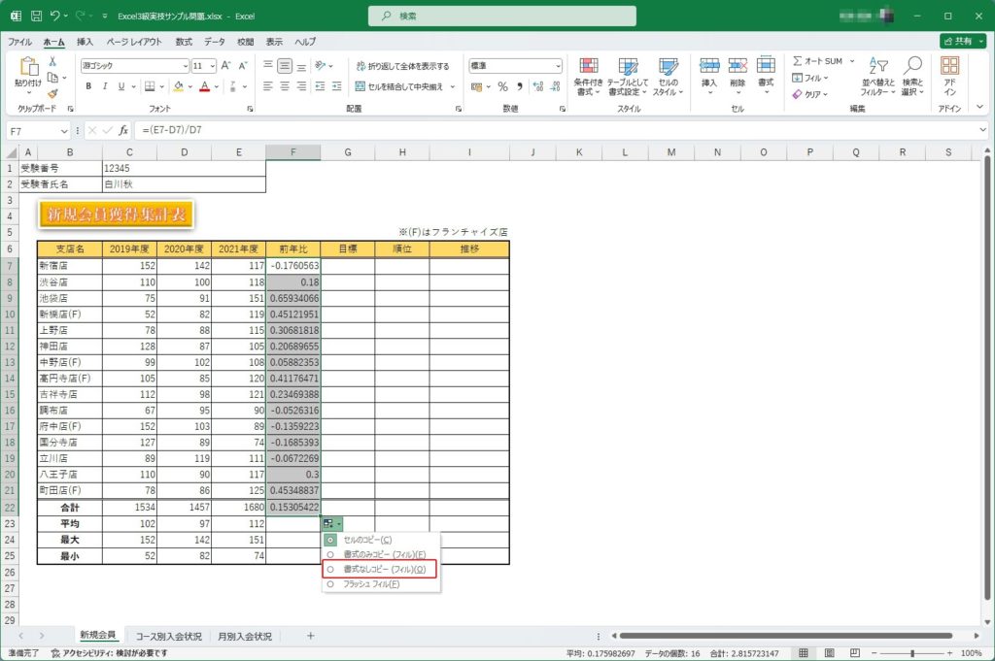Click the オート SUM sigma icon
Image resolution: width=995 pixels, height=661 pixels.
[x=798, y=61]
